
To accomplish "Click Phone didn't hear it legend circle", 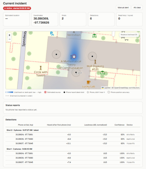I will click(88, 92).
